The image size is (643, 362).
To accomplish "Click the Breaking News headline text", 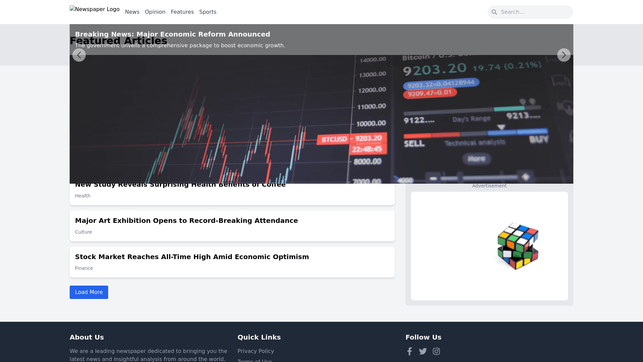I will (172, 34).
